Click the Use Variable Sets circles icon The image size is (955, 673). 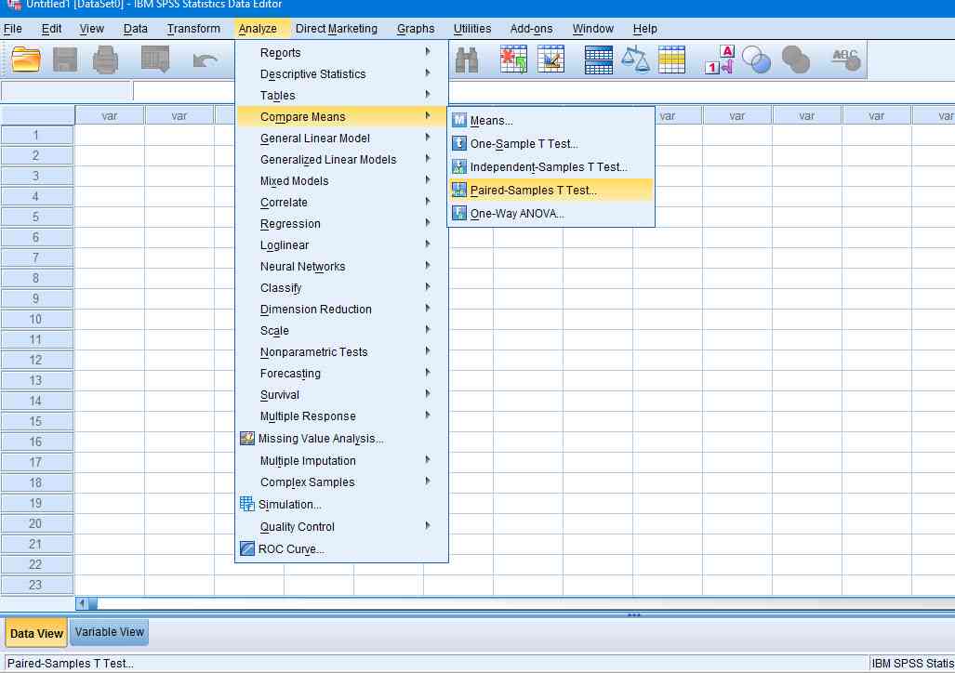pos(756,59)
